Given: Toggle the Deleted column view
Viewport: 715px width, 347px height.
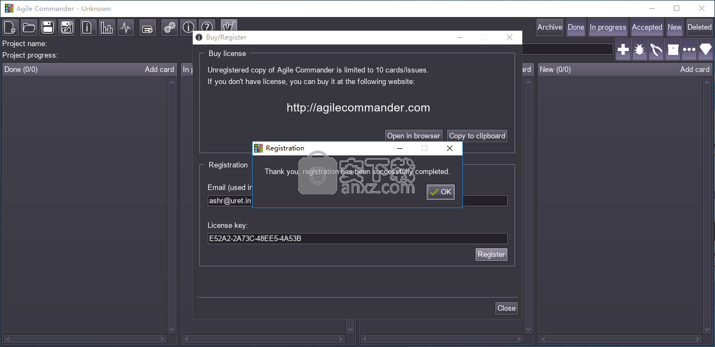Looking at the screenshot, I should [x=700, y=27].
